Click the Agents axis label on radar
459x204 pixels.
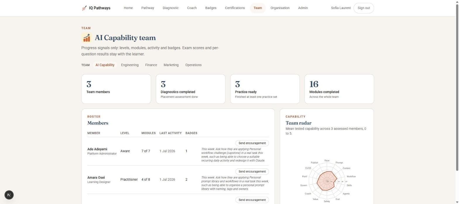pyautogui.click(x=346, y=193)
